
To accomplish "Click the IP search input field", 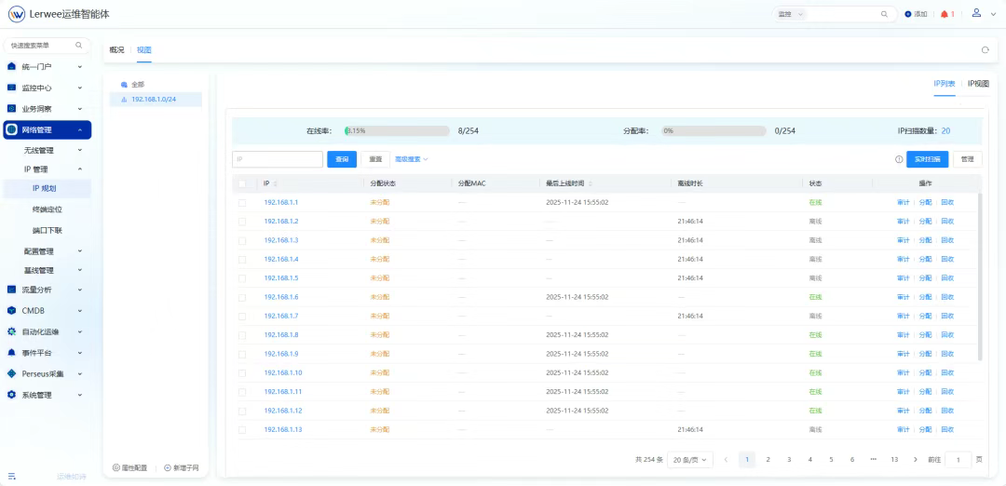I will pyautogui.click(x=278, y=159).
